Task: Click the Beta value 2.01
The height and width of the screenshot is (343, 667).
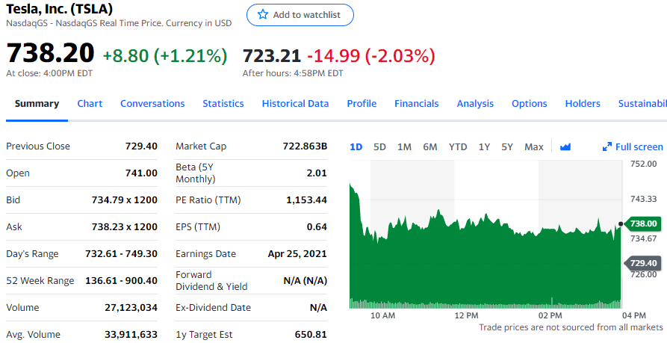Action: pos(317,173)
